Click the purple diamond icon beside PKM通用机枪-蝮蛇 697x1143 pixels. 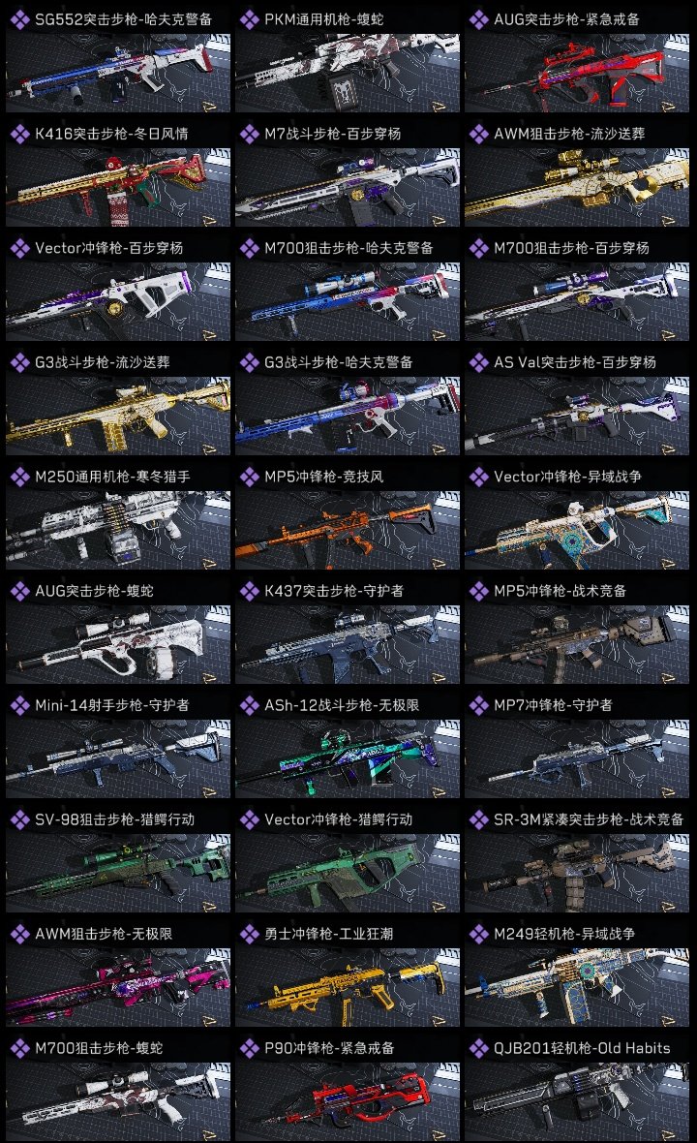pos(250,19)
